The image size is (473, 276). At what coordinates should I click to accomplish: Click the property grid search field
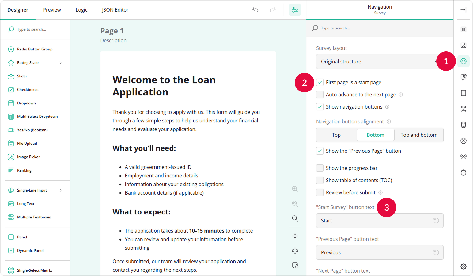(x=368, y=28)
